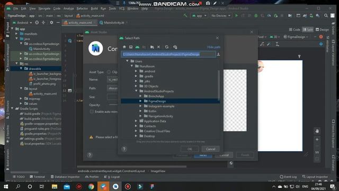Select opened file target icon in Project panel

coord(37,22)
